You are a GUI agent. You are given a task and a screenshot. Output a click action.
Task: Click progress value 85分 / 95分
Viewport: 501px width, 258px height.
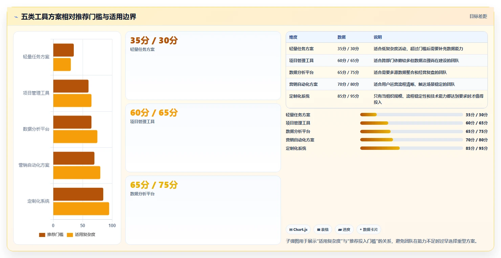coord(477,148)
